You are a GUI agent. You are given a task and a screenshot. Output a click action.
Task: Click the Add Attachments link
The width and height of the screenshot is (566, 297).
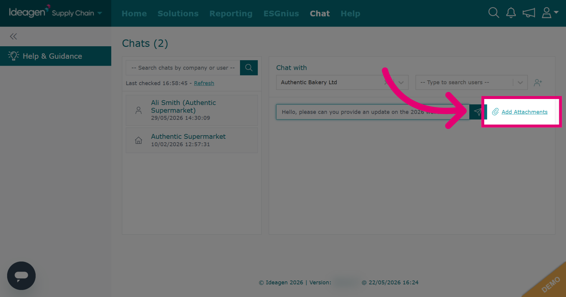pos(524,112)
